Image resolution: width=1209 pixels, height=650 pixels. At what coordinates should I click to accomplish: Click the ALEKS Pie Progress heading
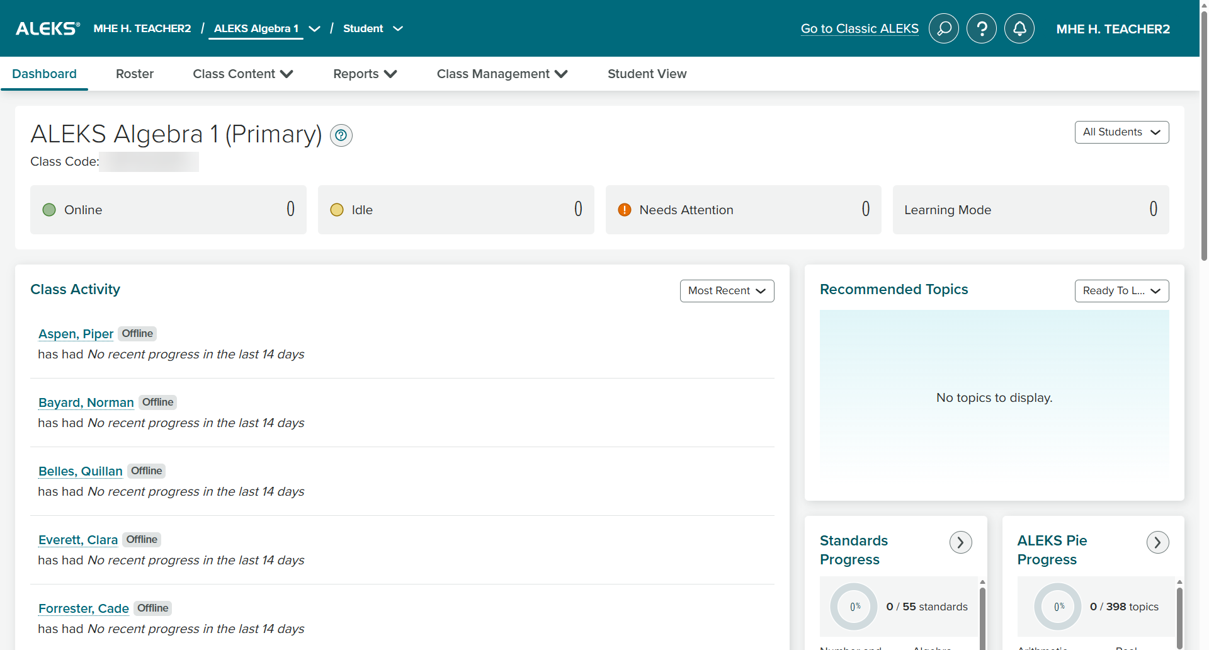click(x=1052, y=550)
